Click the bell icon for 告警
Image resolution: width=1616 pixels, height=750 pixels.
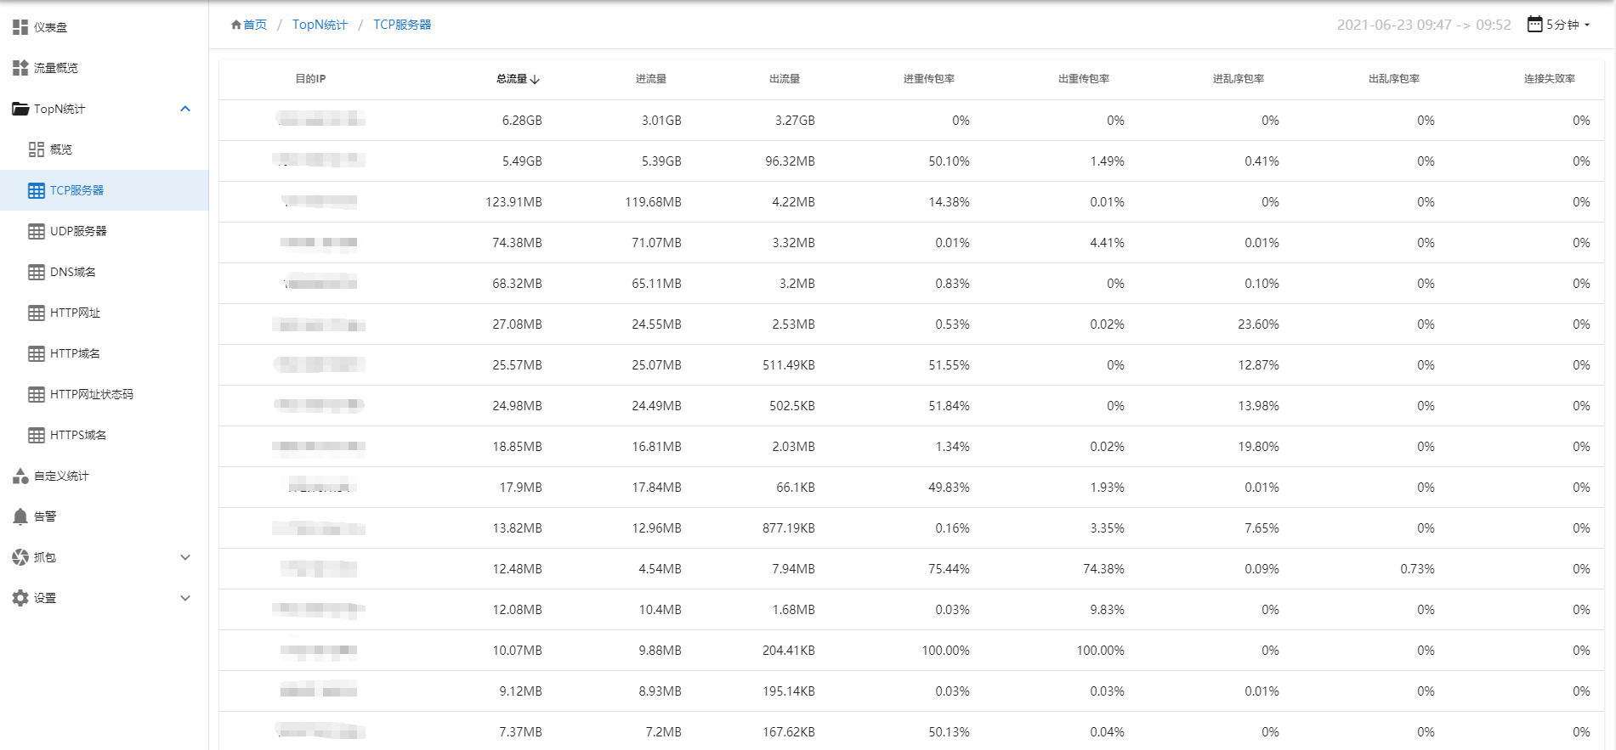(x=20, y=516)
